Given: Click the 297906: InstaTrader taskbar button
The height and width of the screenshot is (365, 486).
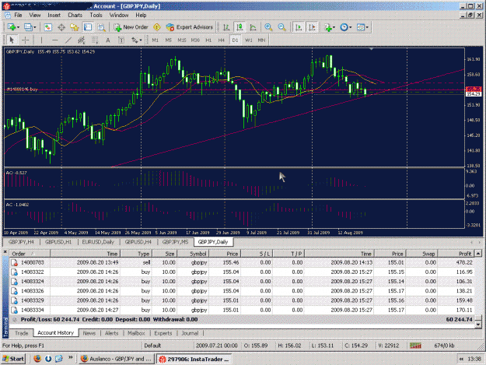Looking at the screenshot, I should pos(194,359).
